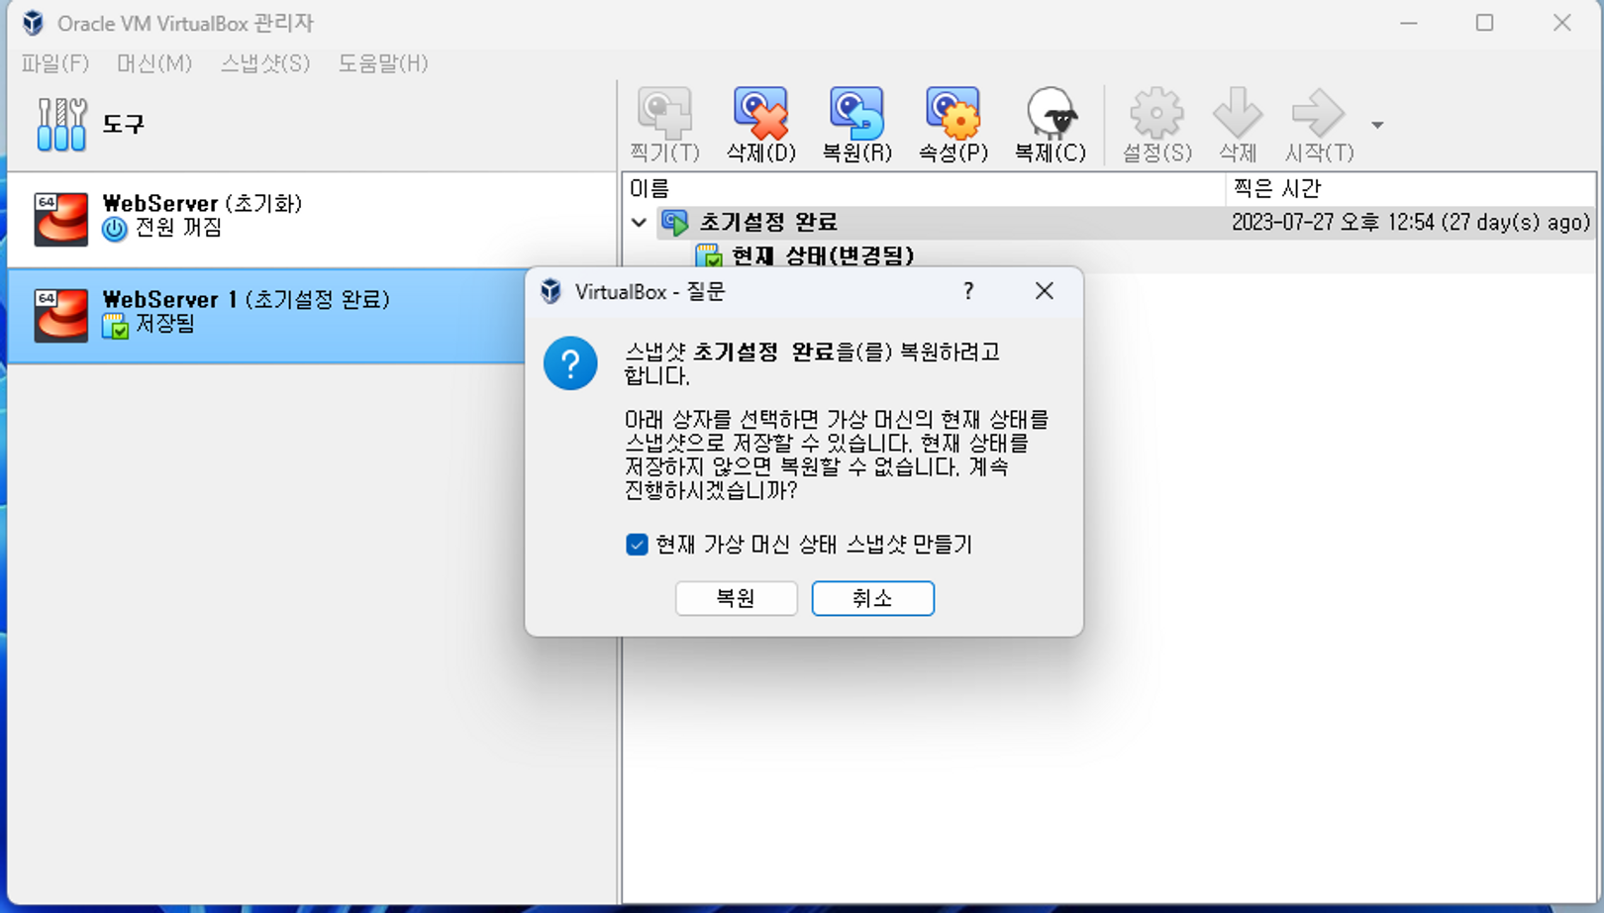
Task: Click the blue question mark dialog icon
Action: pyautogui.click(x=570, y=363)
